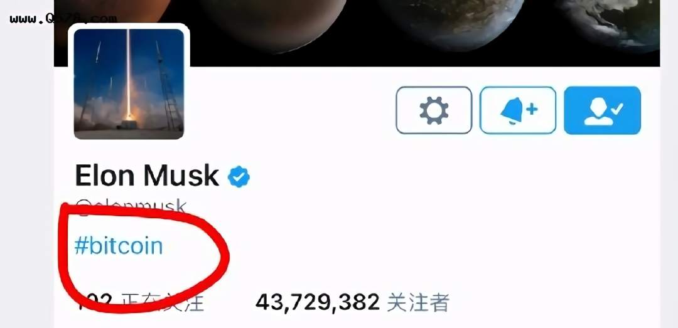Select the Elon Musk display name

coord(147,176)
